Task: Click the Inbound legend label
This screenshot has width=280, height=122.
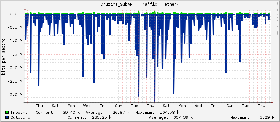Action: coord(19,113)
